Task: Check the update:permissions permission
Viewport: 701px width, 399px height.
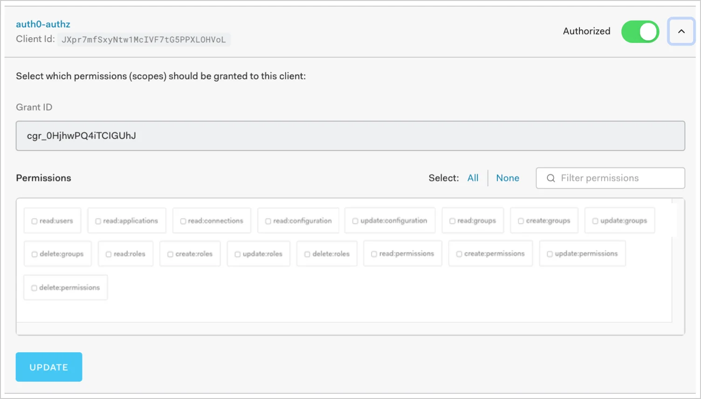Action: coord(550,254)
